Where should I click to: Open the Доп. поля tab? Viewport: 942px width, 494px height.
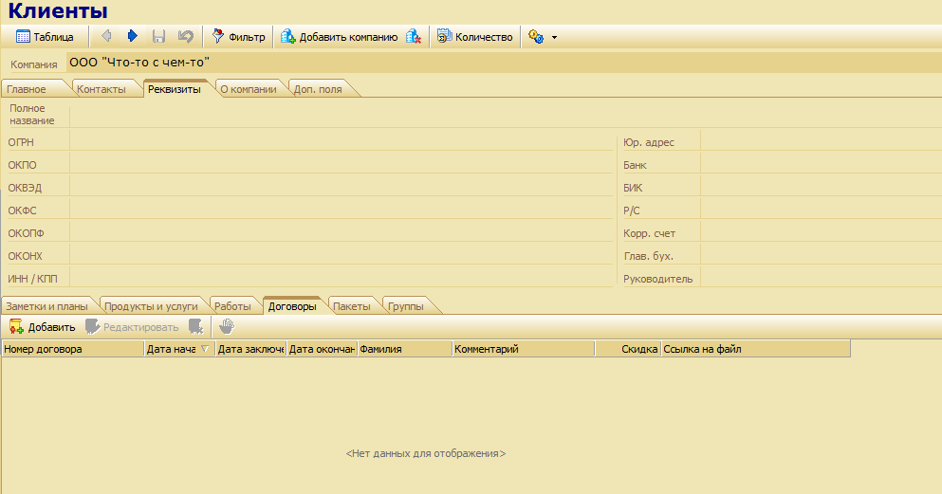[x=318, y=89]
